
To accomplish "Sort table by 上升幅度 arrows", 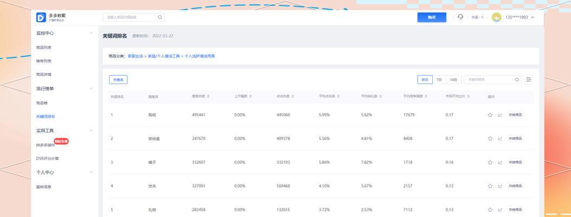I will (x=251, y=97).
